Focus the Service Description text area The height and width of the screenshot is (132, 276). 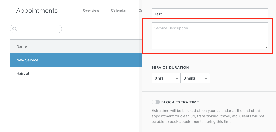coord(210,36)
